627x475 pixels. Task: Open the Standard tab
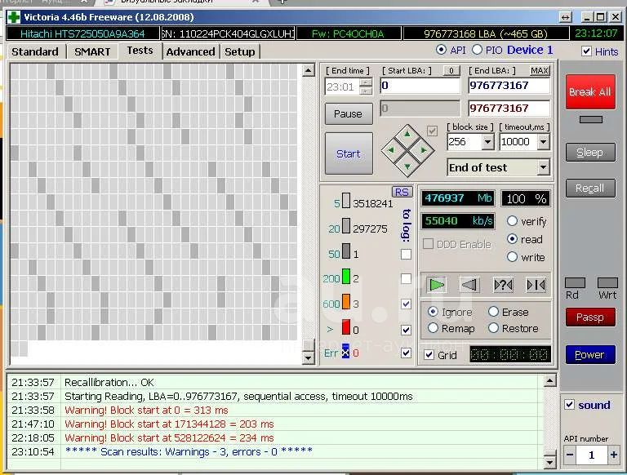click(x=35, y=52)
